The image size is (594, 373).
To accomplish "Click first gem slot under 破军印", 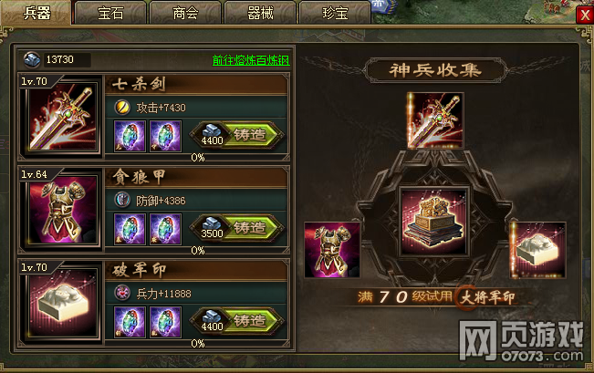I will coord(130,322).
